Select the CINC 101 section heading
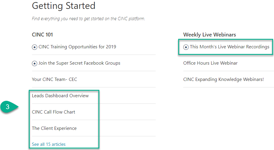The image size is (274, 150). pyautogui.click(x=42, y=35)
